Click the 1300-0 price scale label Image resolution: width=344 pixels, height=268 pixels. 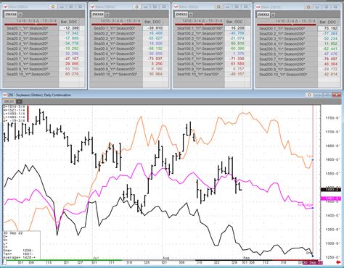pos(332,243)
